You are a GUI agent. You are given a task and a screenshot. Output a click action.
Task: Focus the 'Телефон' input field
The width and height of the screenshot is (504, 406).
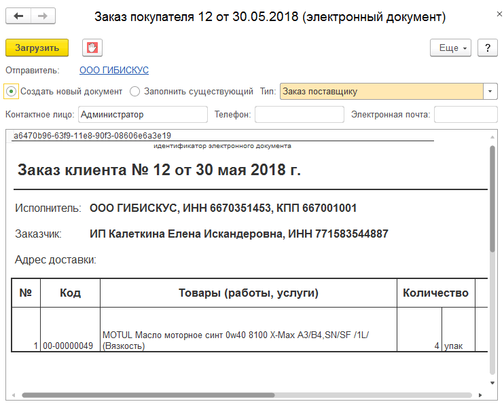(299, 115)
